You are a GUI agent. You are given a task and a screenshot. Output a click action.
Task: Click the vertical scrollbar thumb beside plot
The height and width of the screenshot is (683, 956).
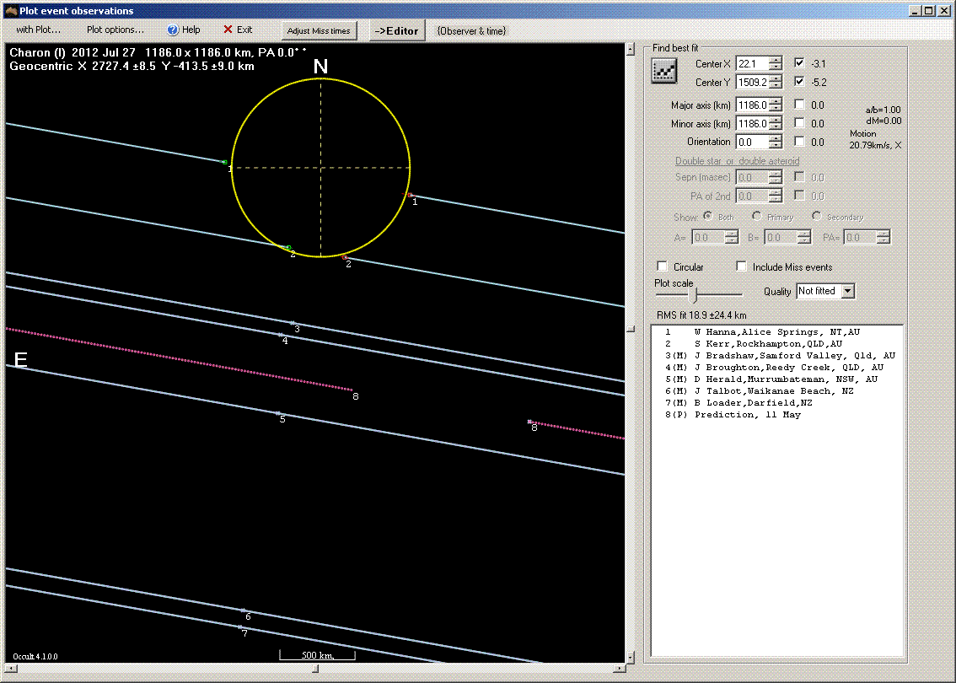[x=631, y=330]
